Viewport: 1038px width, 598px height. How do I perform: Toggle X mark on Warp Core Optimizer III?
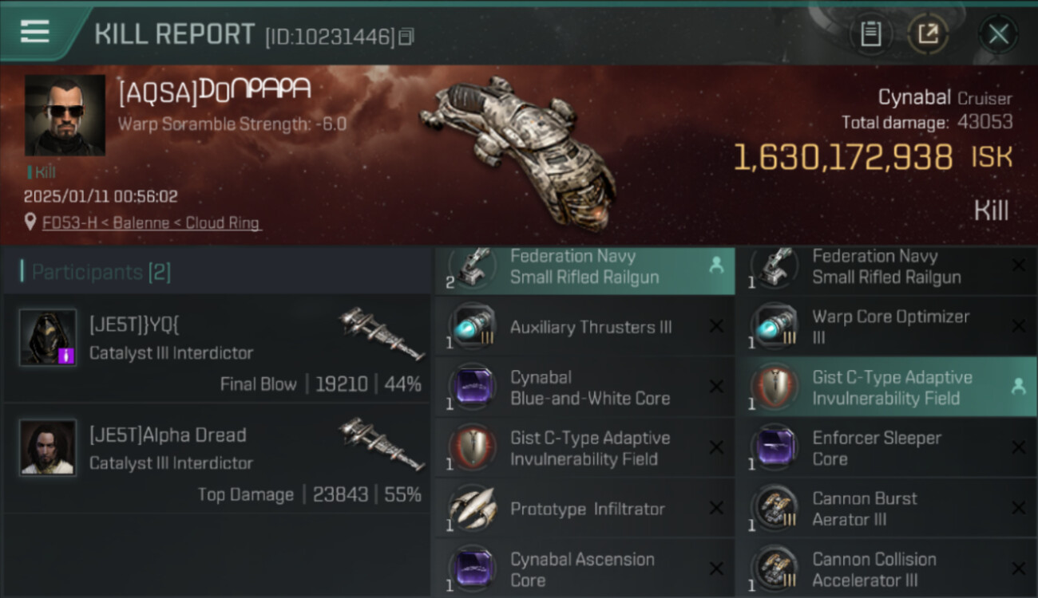click(x=1018, y=326)
